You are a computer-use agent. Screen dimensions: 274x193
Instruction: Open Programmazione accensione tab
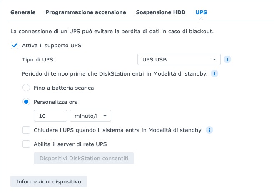tap(86, 12)
